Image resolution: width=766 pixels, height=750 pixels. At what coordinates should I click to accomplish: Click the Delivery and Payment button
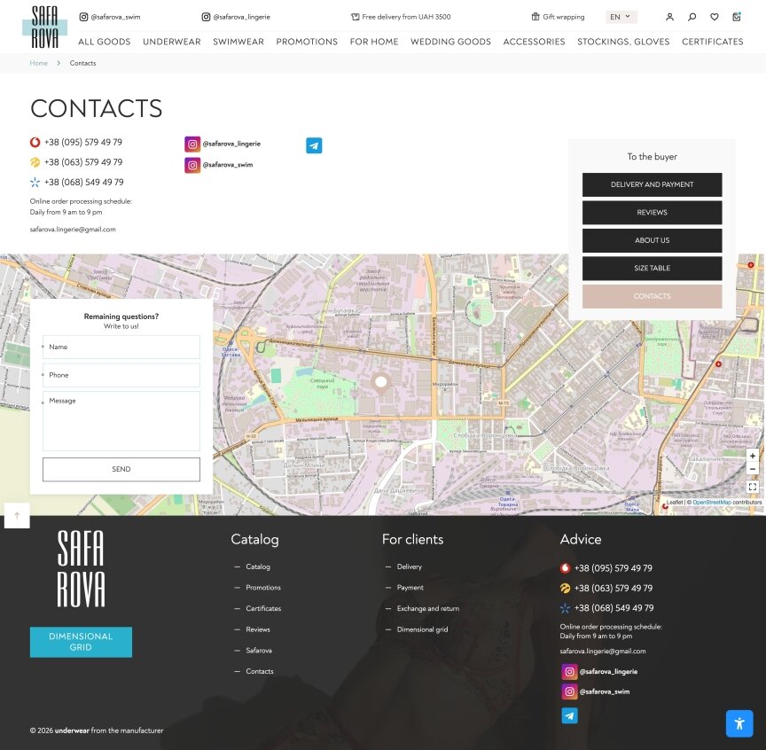coord(653,184)
